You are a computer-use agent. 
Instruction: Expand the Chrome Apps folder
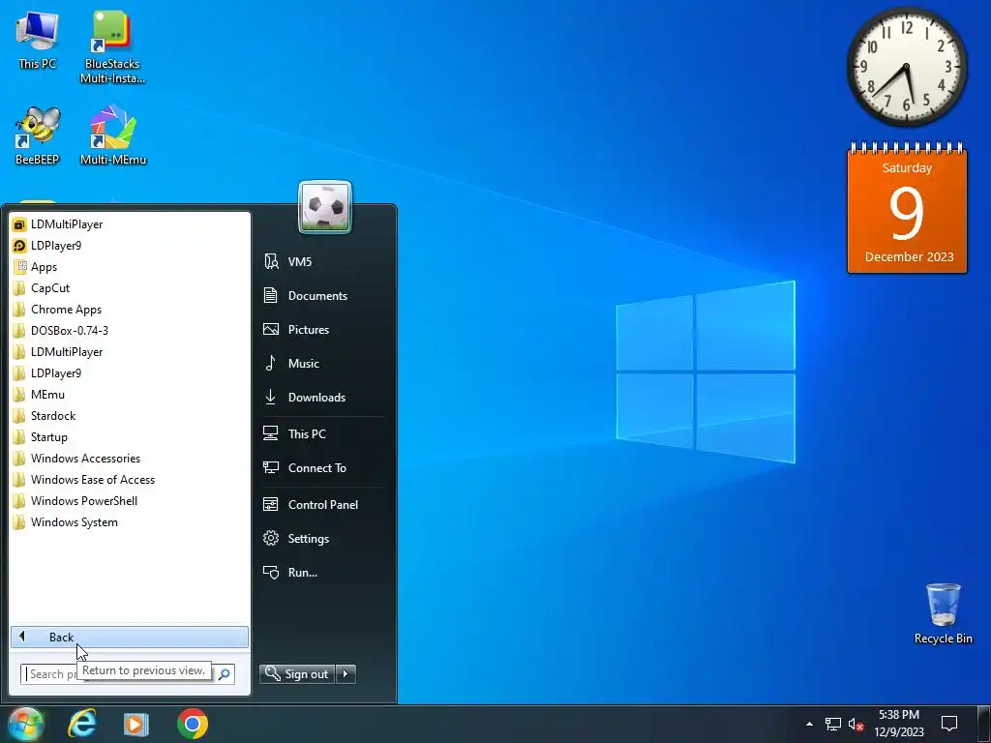click(x=130, y=310)
